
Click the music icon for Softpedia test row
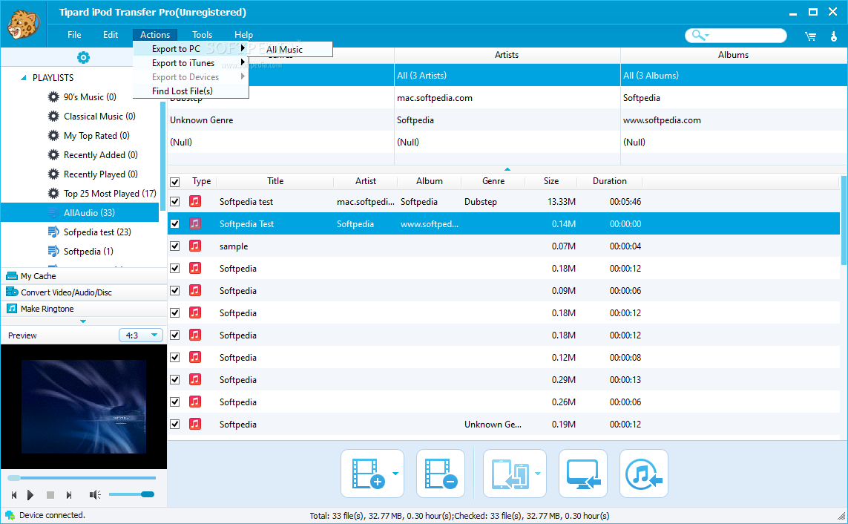pyautogui.click(x=194, y=201)
